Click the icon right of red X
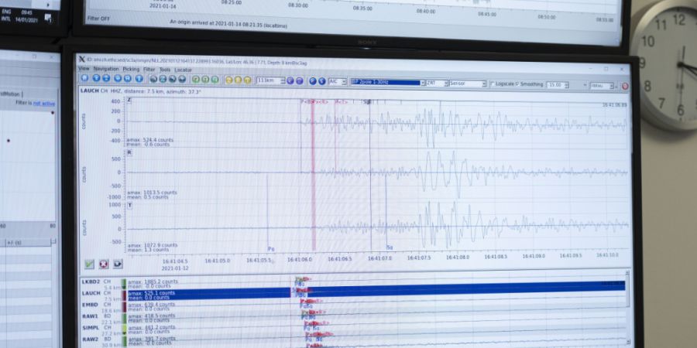 pos(117,264)
